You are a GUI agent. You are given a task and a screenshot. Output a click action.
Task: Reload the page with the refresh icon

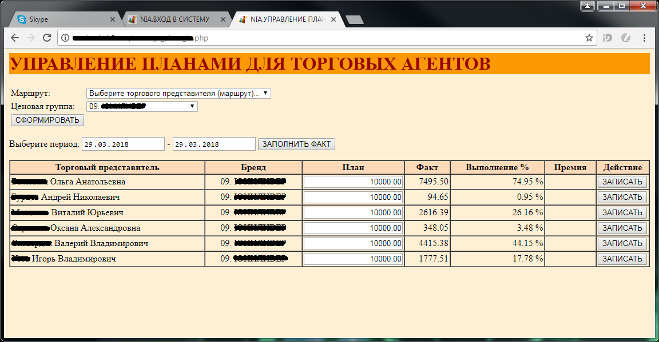tap(47, 38)
